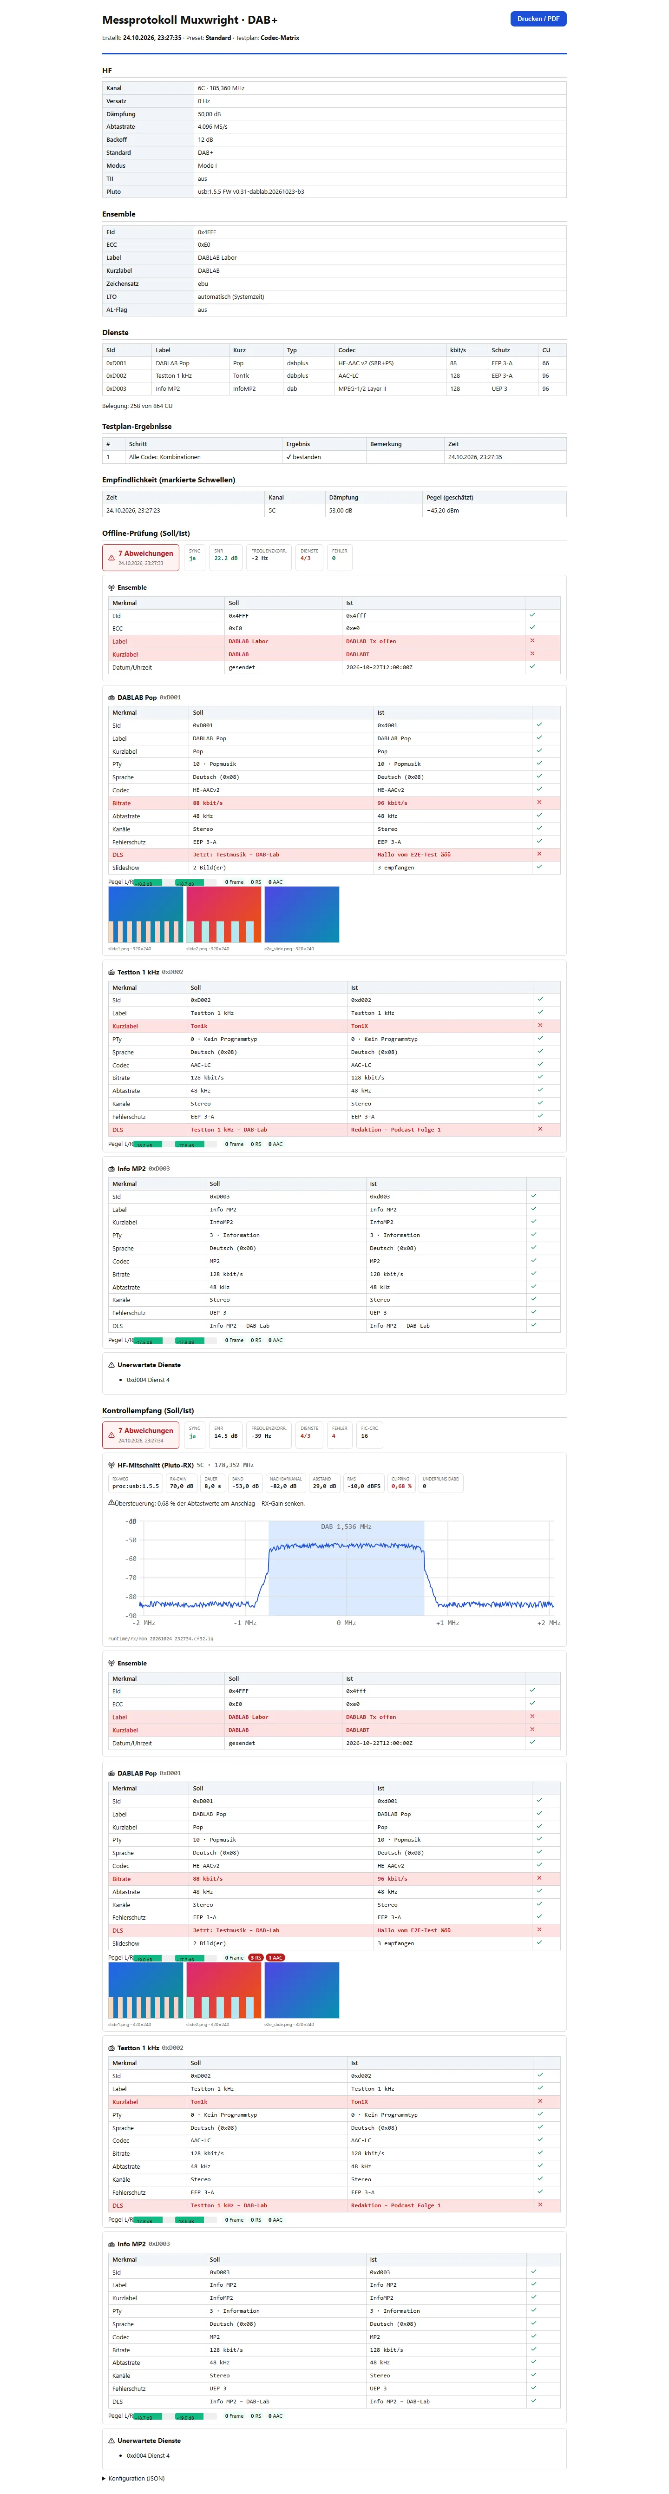Click warning icon of Offline-Prüfung Unerwartete Dienste
Viewport: 669px width, 2494px height.
pos(111,1365)
